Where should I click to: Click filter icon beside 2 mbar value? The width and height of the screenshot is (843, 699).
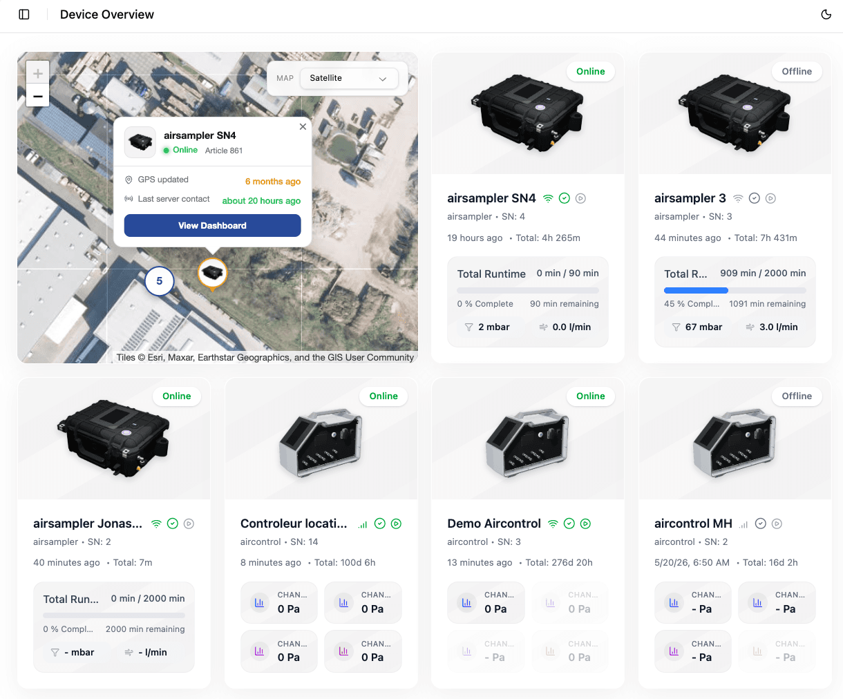click(x=468, y=327)
